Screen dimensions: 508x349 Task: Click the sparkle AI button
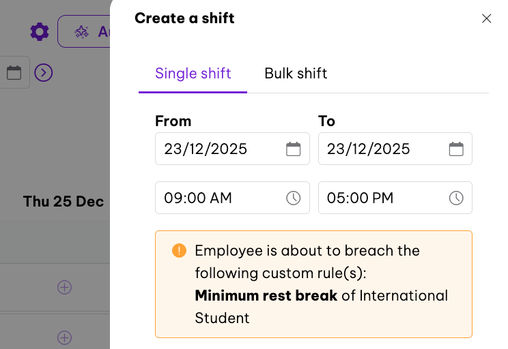point(85,31)
